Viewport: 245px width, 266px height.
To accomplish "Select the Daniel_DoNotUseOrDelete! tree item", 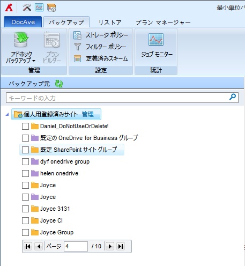I will point(75,126).
